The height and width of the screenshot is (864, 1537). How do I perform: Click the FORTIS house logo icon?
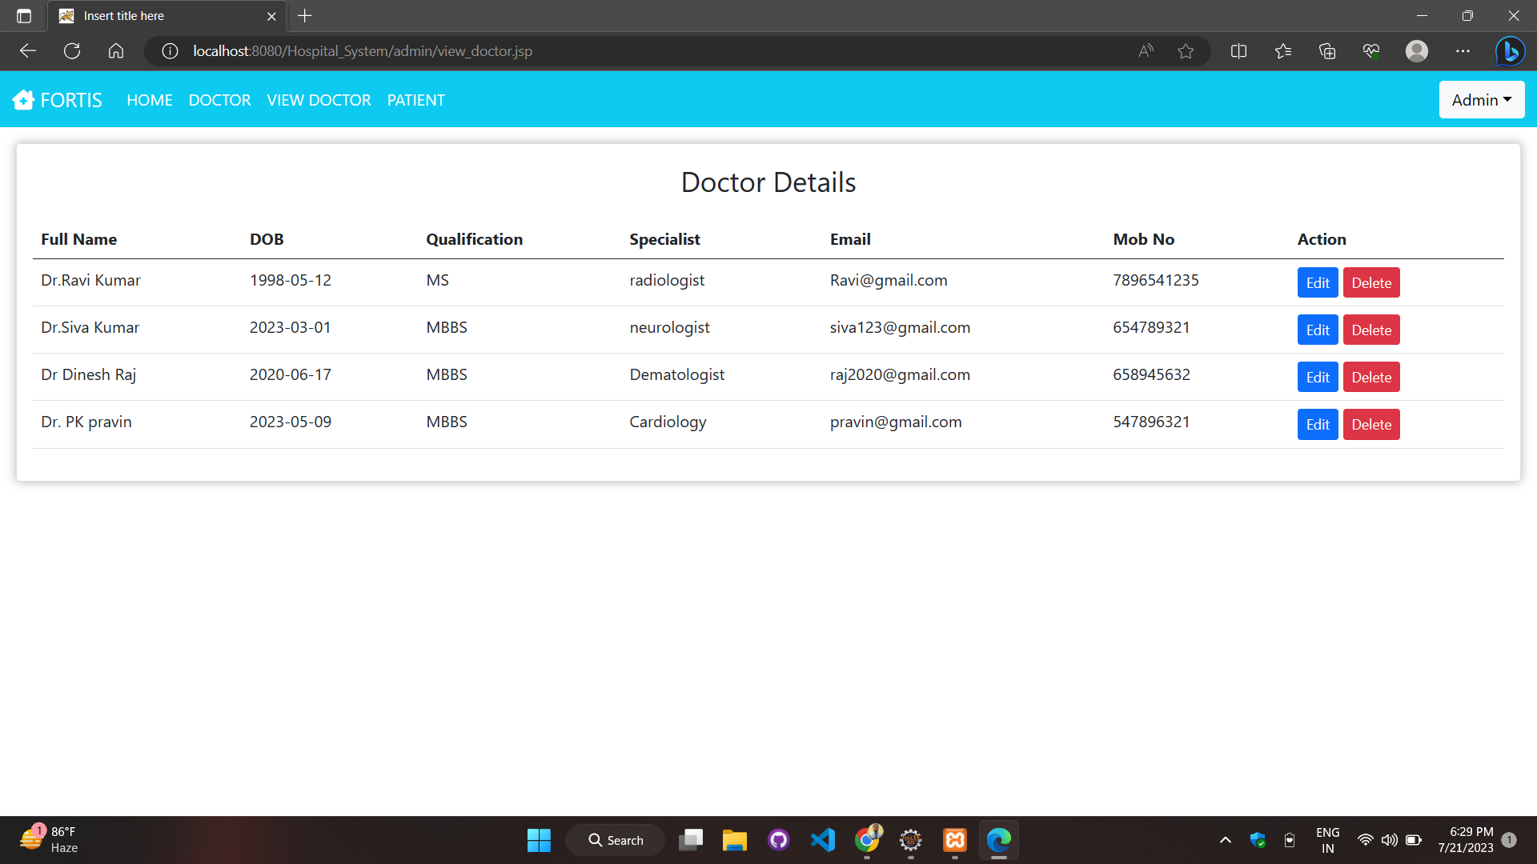(24, 99)
